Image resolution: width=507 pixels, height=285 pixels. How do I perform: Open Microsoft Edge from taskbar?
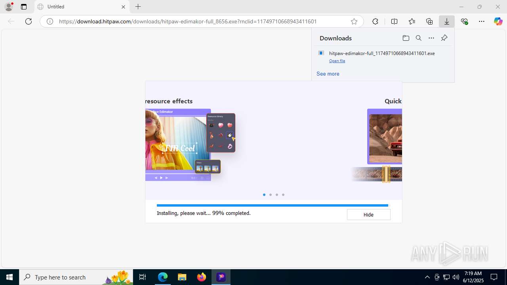click(163, 277)
